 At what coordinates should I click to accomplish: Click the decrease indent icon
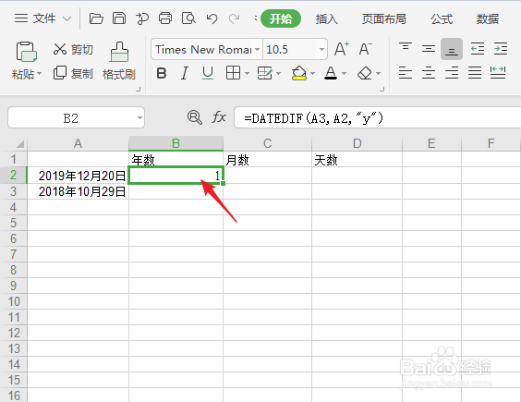click(478, 49)
